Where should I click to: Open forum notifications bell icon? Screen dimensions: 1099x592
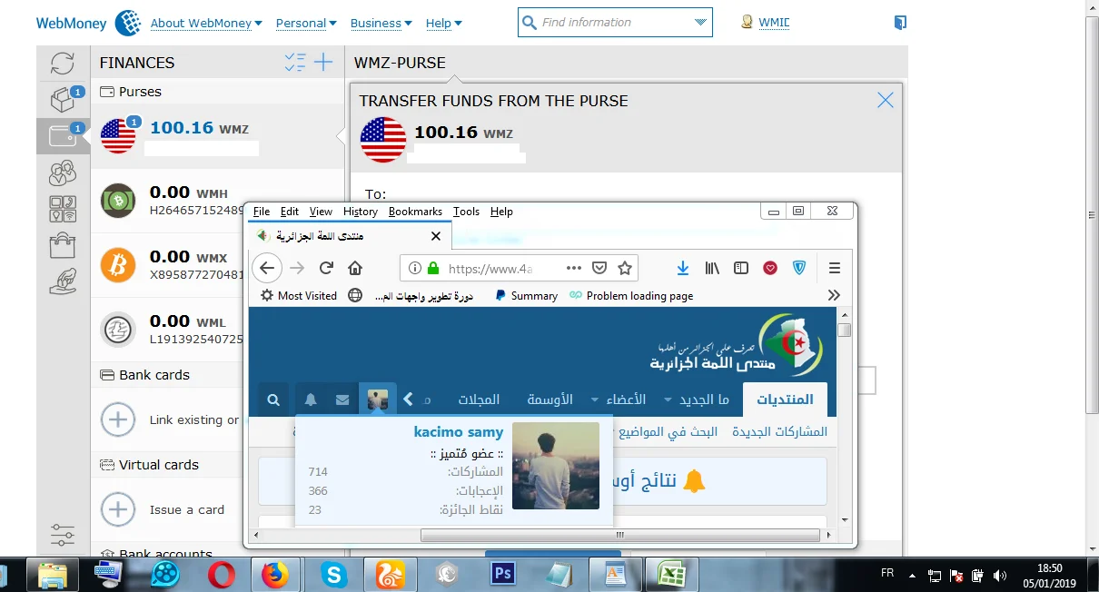[x=311, y=400]
